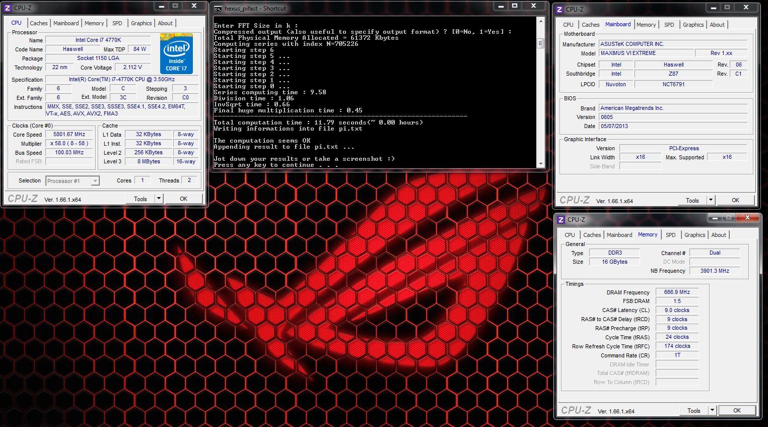This screenshot has height=427, width=768.
Task: Click Tools button in the CPU window
Action: [x=141, y=199]
